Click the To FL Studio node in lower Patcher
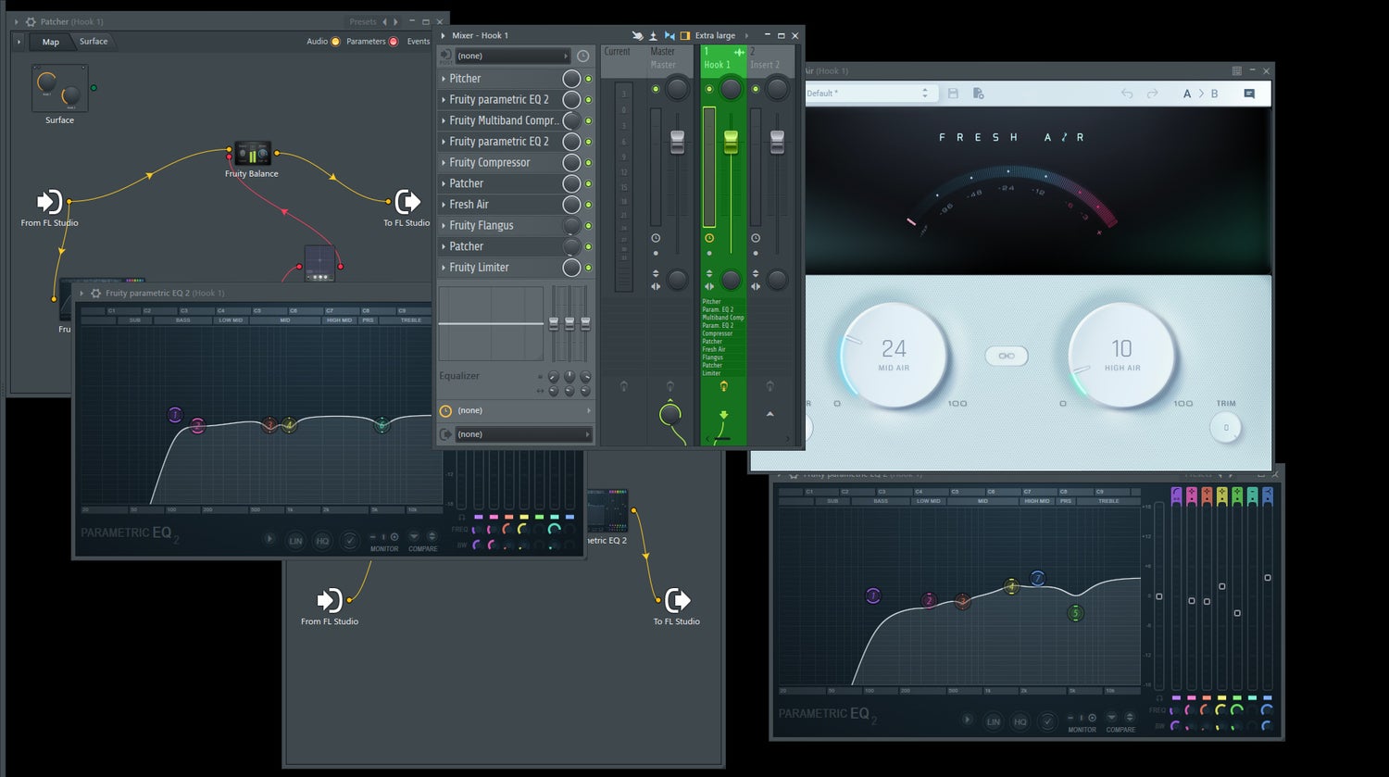The image size is (1389, 777). tap(677, 600)
